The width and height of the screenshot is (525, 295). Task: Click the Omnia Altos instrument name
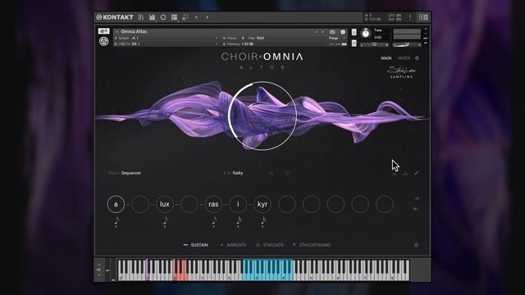point(134,31)
